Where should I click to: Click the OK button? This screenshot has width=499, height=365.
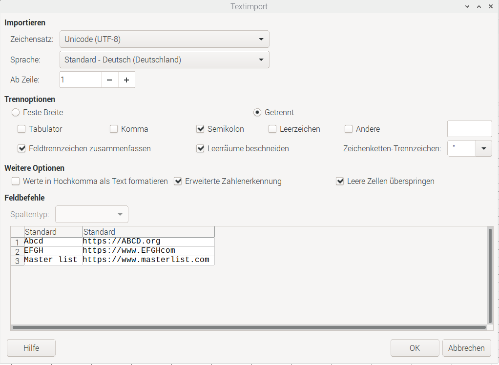415,348
